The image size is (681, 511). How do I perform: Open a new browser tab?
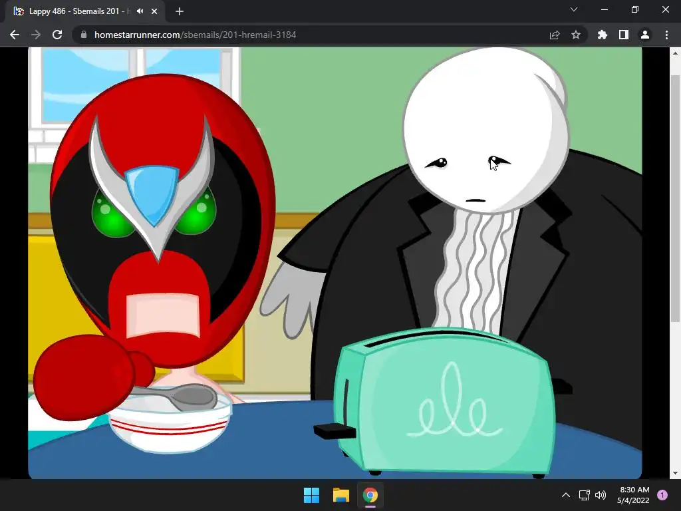(180, 11)
